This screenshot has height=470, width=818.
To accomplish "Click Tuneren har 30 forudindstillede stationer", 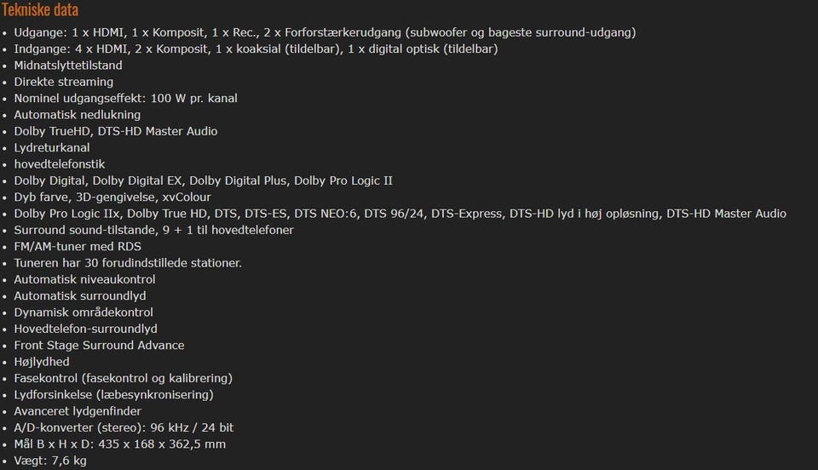I will click(x=128, y=263).
